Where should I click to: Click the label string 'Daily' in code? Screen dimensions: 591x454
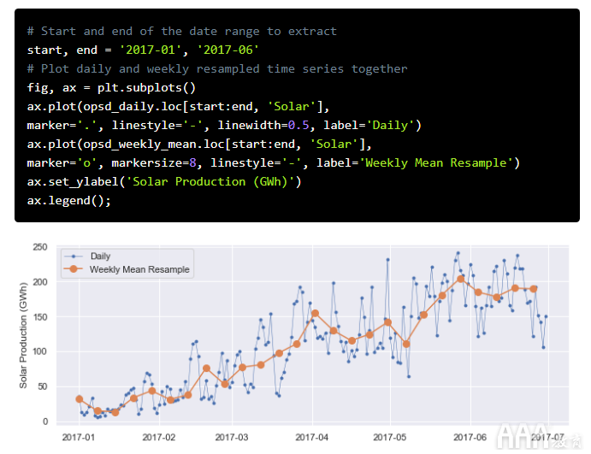390,126
